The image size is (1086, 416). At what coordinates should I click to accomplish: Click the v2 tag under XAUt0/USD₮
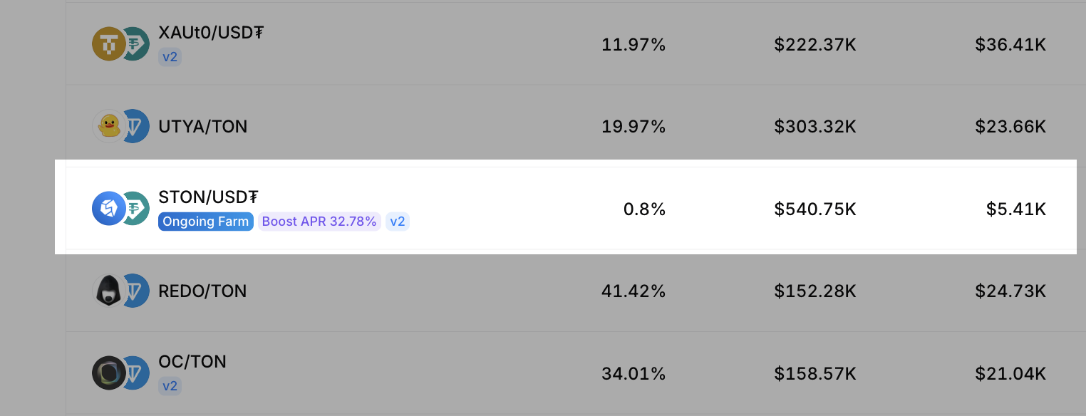(x=170, y=57)
